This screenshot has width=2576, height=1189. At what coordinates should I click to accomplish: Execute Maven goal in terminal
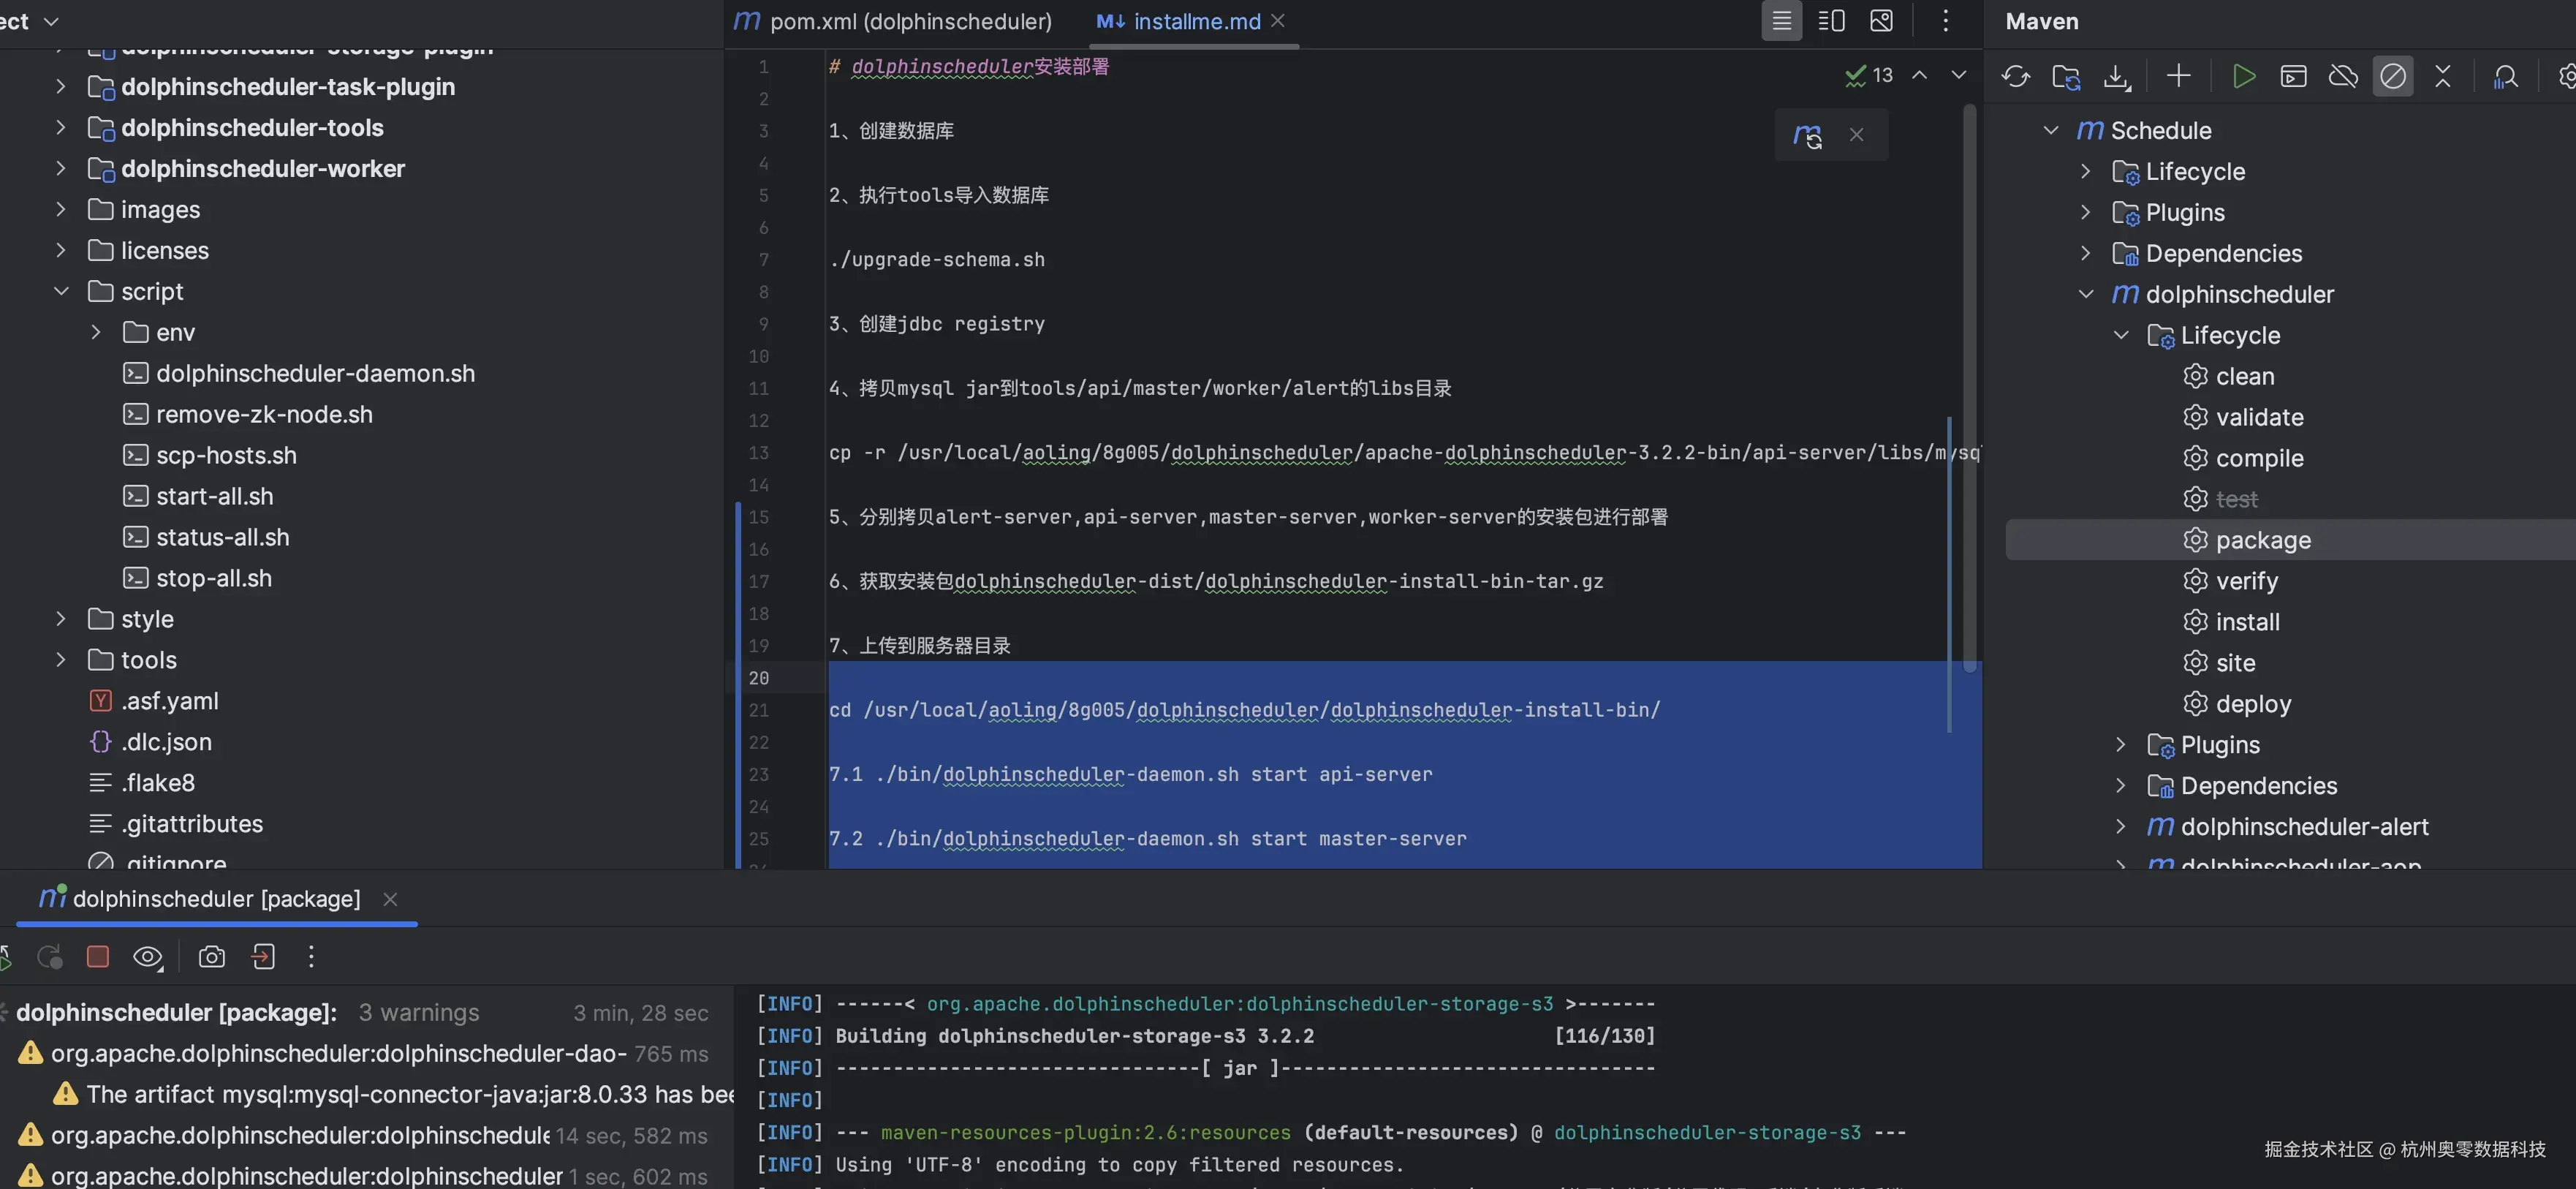(2293, 76)
